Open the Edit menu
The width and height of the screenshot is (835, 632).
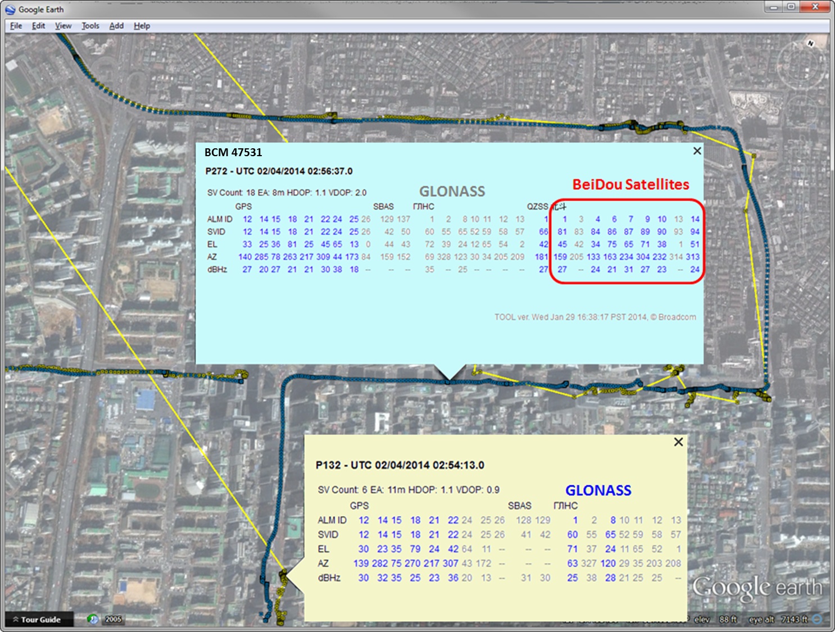point(39,26)
